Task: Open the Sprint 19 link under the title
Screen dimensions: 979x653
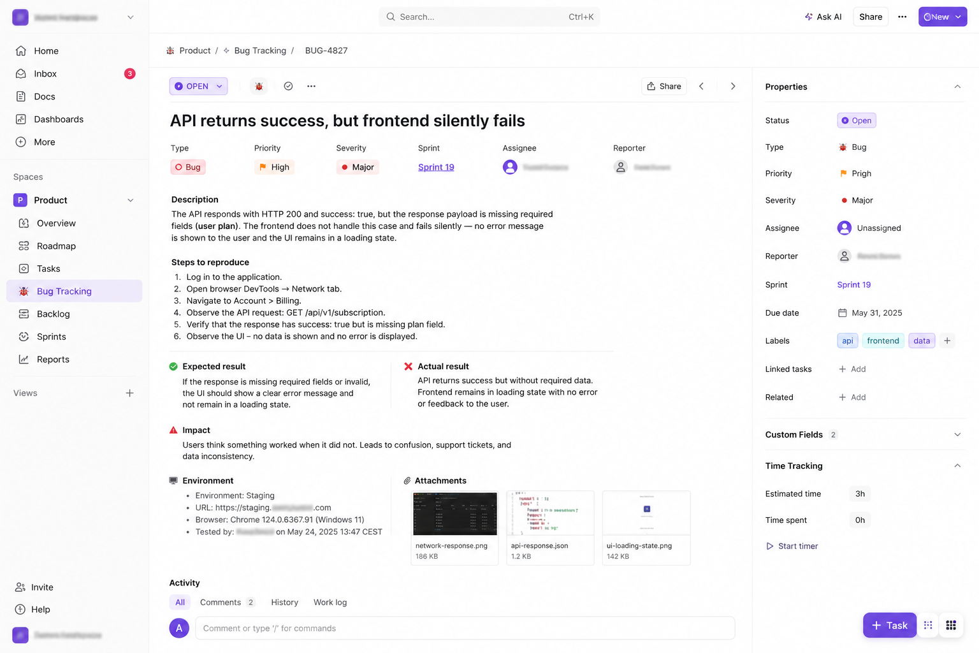Action: click(x=436, y=167)
